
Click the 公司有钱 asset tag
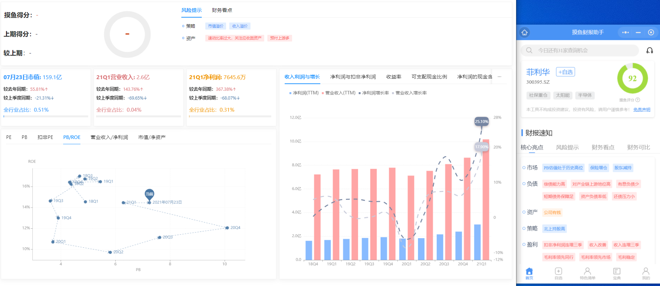point(552,212)
